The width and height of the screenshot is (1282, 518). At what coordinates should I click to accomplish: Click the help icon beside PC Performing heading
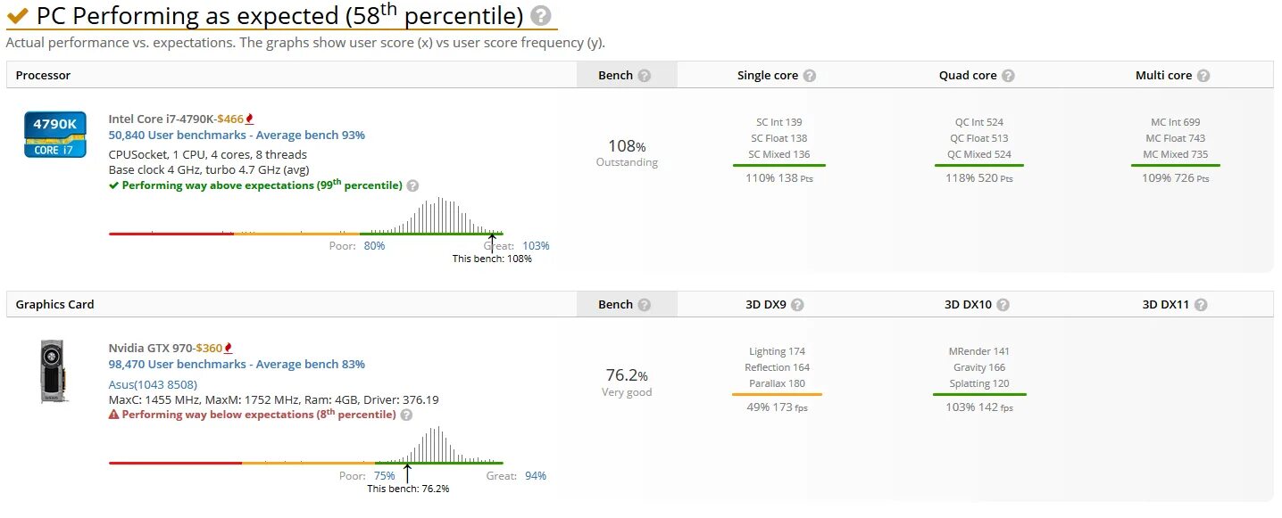click(541, 16)
